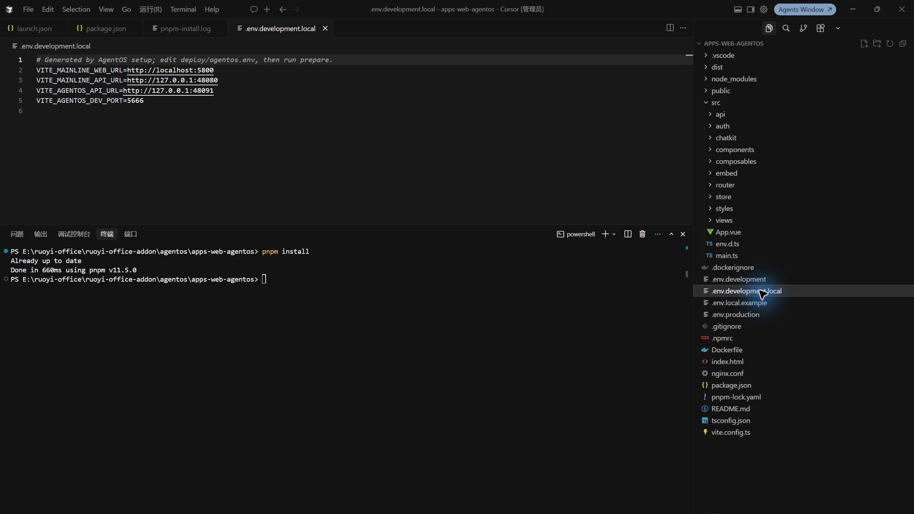Refresh the Explorer file tree

(x=890, y=44)
